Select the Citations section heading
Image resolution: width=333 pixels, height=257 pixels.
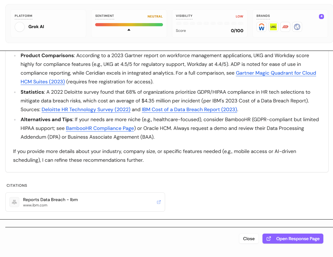(17, 185)
